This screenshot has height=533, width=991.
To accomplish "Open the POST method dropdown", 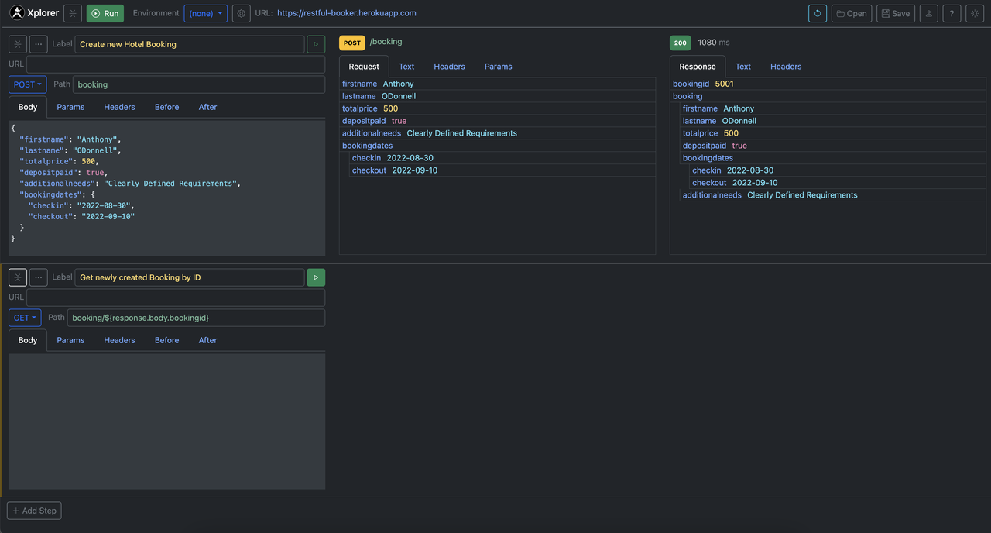I will click(x=28, y=84).
